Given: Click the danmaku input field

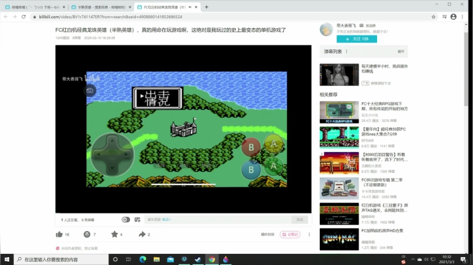Looking at the screenshot, I should [218, 220].
